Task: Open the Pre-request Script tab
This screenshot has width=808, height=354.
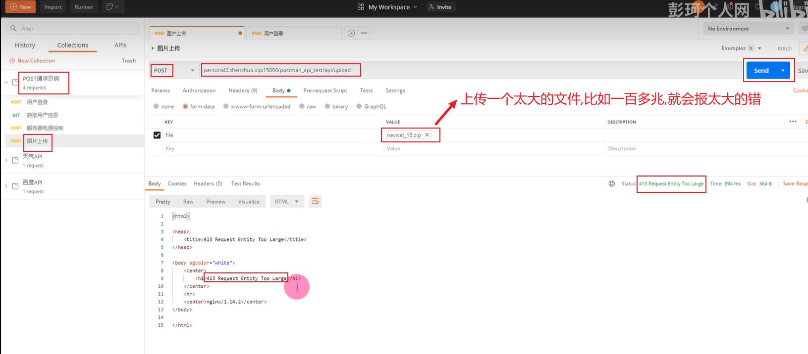Action: coord(325,90)
